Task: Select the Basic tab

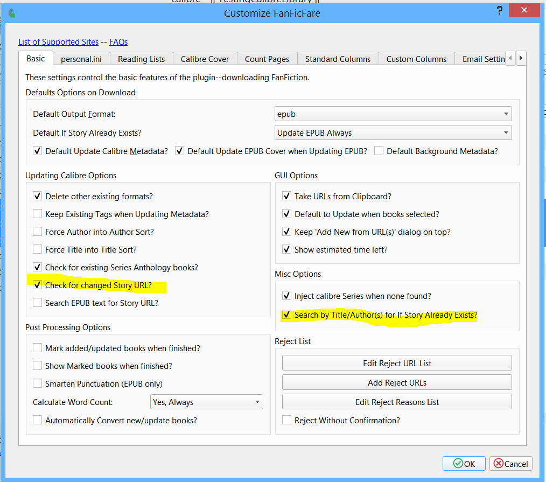Action: tap(36, 59)
